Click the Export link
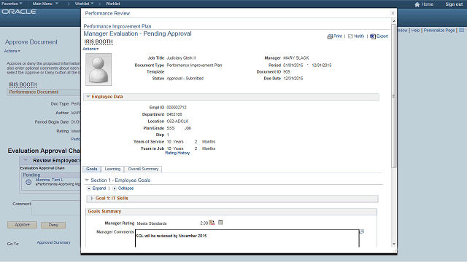 382,36
